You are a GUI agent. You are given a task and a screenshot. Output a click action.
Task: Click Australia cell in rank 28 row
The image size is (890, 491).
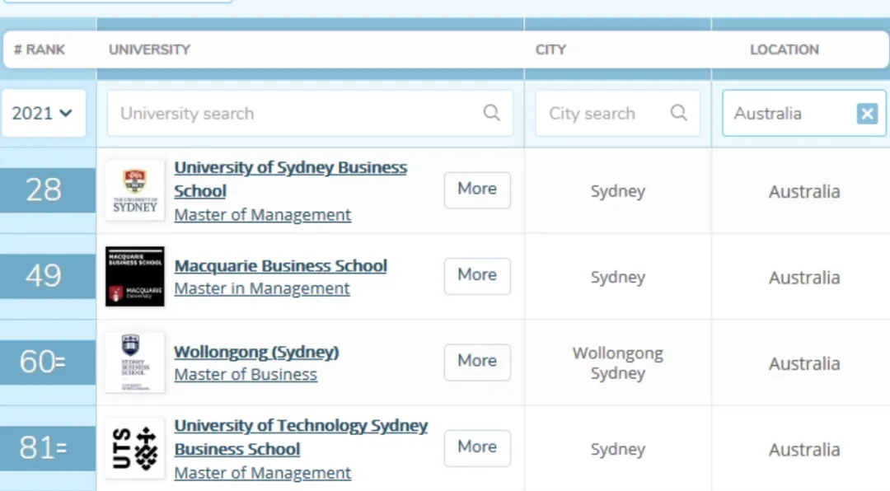pos(803,192)
